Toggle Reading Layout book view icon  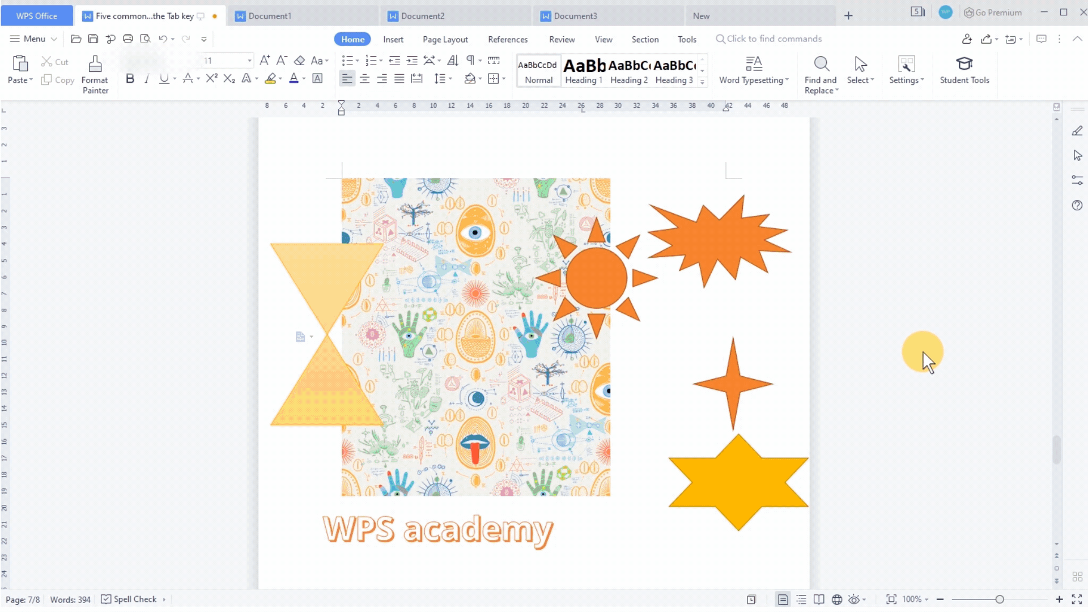click(x=819, y=600)
